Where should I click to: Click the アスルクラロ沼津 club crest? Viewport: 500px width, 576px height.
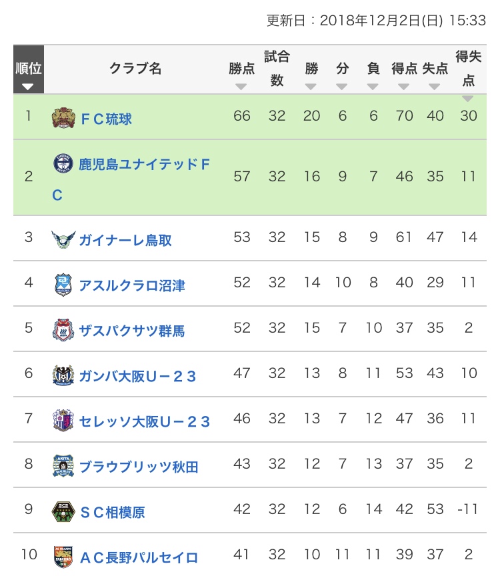[x=63, y=285]
